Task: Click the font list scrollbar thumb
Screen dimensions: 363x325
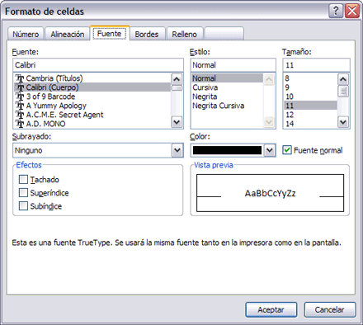Action: (x=177, y=88)
